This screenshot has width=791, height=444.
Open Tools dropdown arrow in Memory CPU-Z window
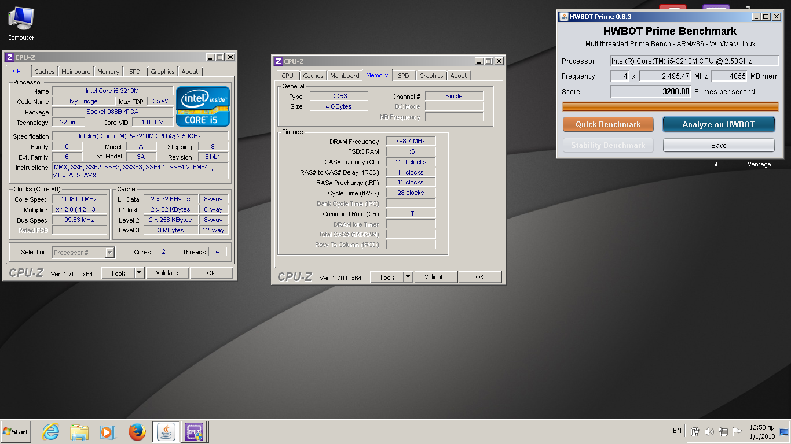click(x=408, y=277)
